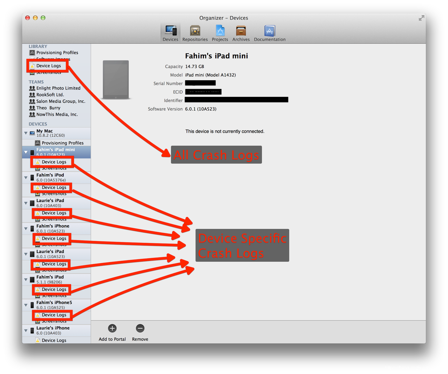Open Device Logs under Laurie's iPhone
Viewport: 448px width, 374px height.
tap(51, 340)
